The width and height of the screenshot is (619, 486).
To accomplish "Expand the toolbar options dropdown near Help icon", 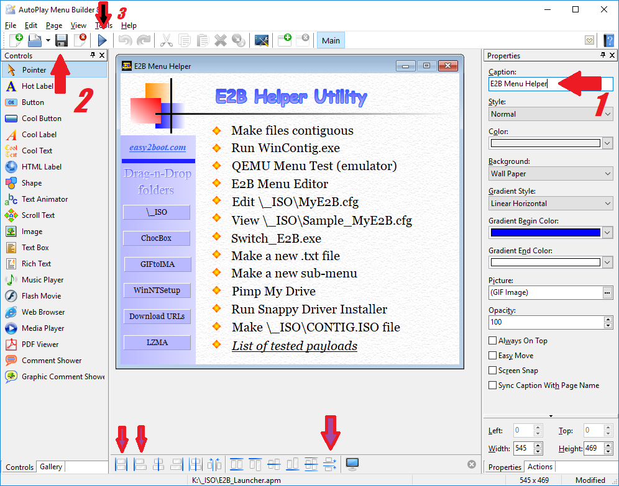I will (589, 40).
